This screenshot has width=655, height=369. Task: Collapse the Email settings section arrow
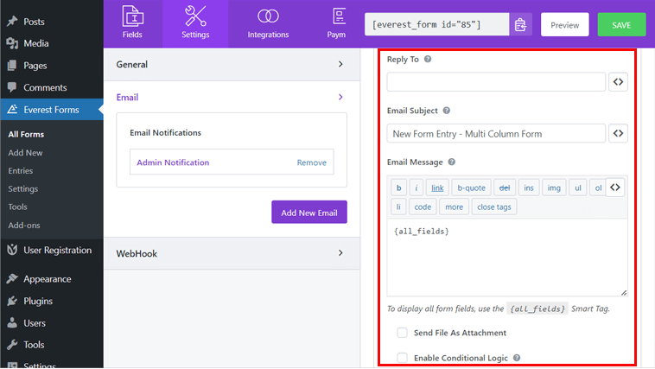pos(340,97)
